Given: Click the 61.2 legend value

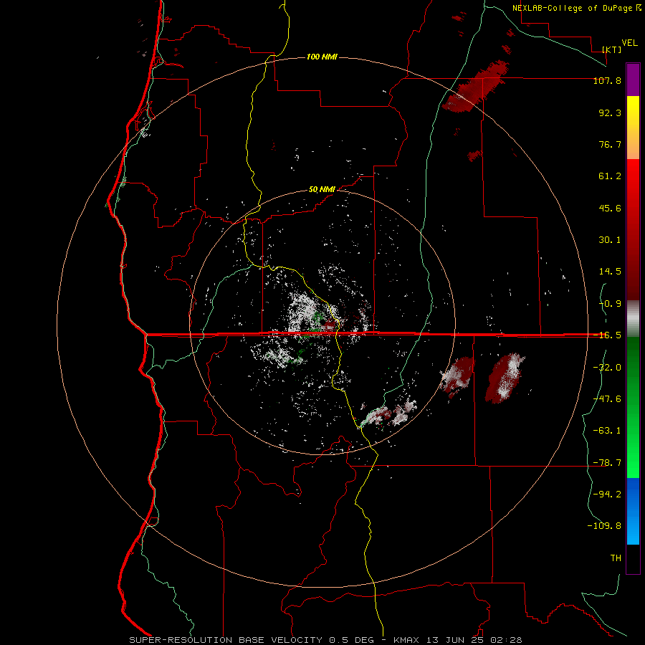Looking at the screenshot, I should pos(610,176).
